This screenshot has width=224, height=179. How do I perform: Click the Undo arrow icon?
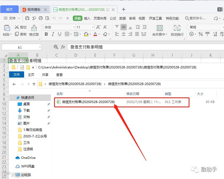54,18
